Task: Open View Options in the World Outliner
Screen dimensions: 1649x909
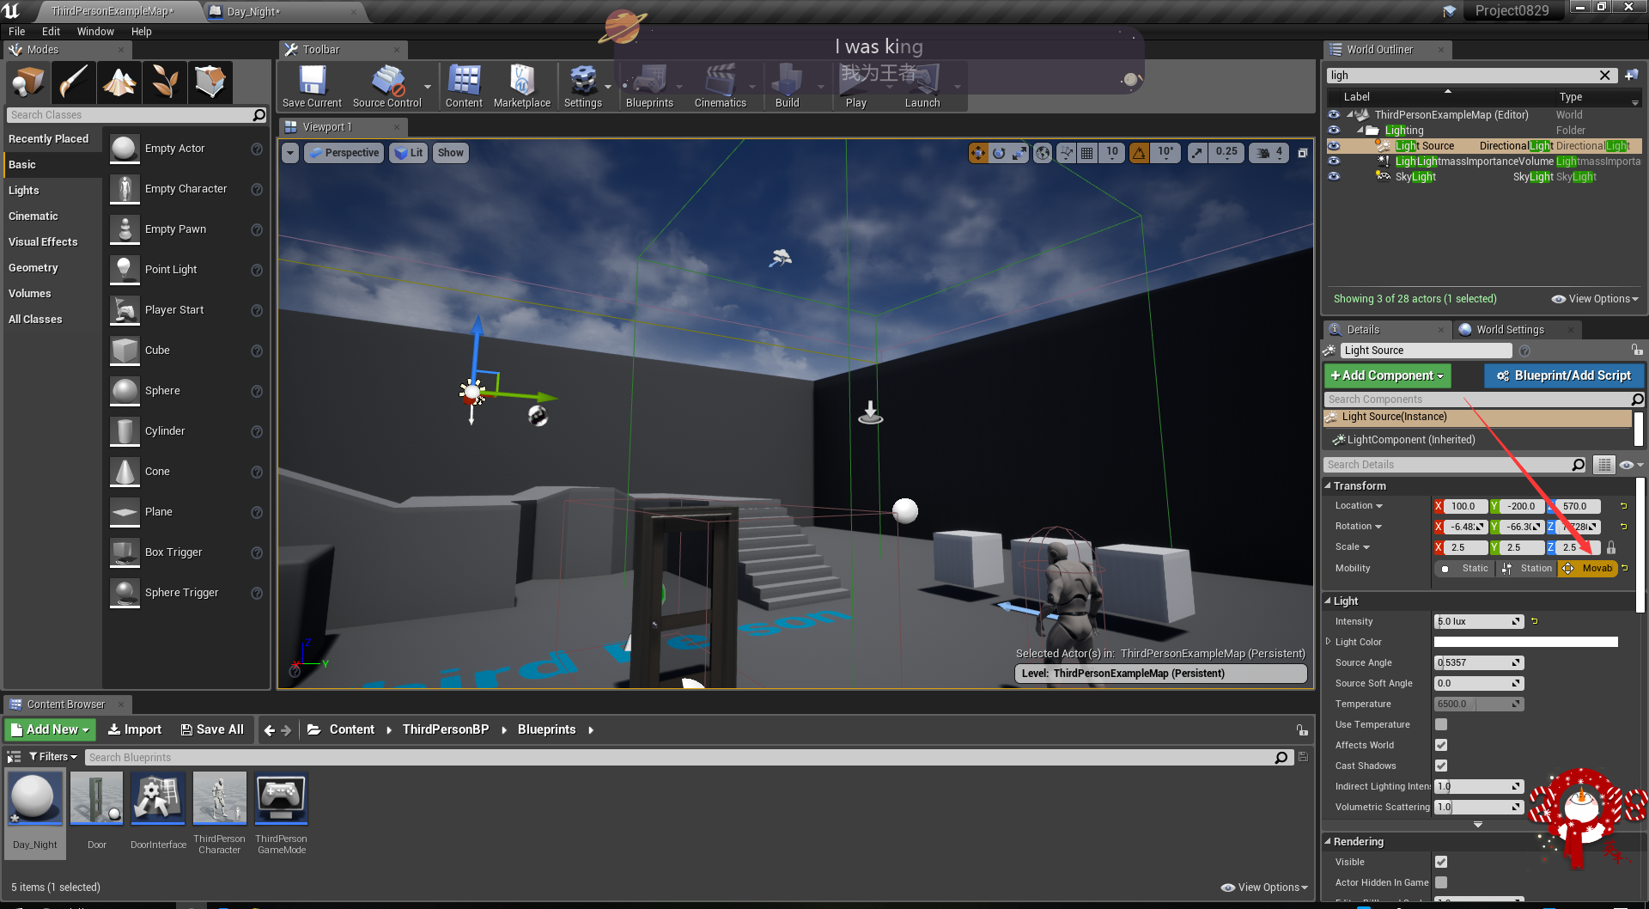Action: [1594, 298]
